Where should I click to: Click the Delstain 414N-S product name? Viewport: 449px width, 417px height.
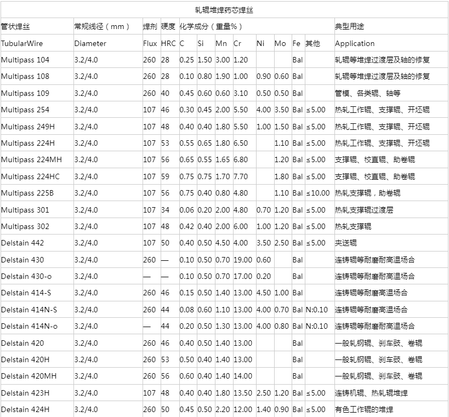29,310
